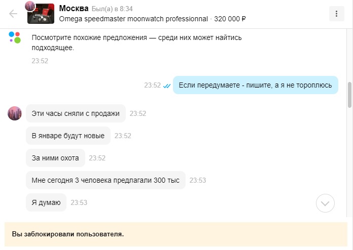Click the 'Я думаю' message bubble
The width and height of the screenshot is (353, 250).
click(46, 202)
